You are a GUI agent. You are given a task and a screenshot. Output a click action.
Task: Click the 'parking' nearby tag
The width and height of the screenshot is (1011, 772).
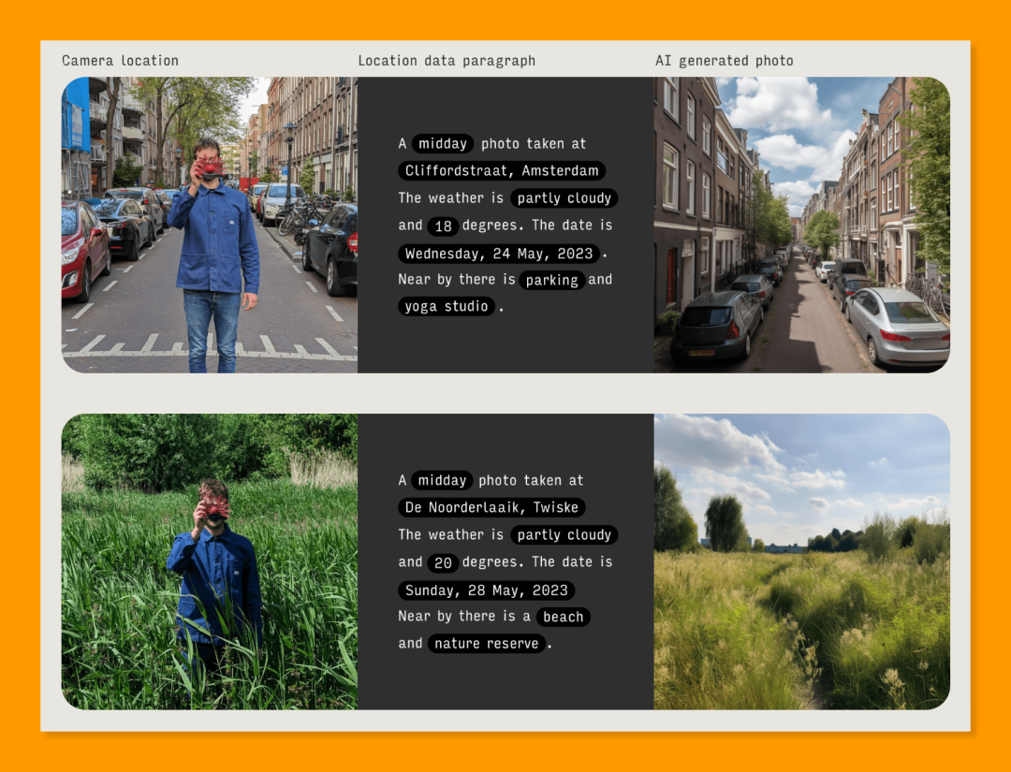click(x=552, y=281)
